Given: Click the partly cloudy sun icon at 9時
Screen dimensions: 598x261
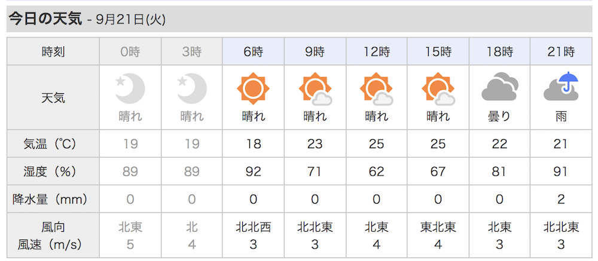Looking at the screenshot, I should pyautogui.click(x=315, y=88).
